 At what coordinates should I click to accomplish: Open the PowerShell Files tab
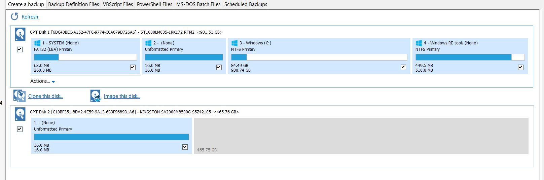(x=154, y=4)
